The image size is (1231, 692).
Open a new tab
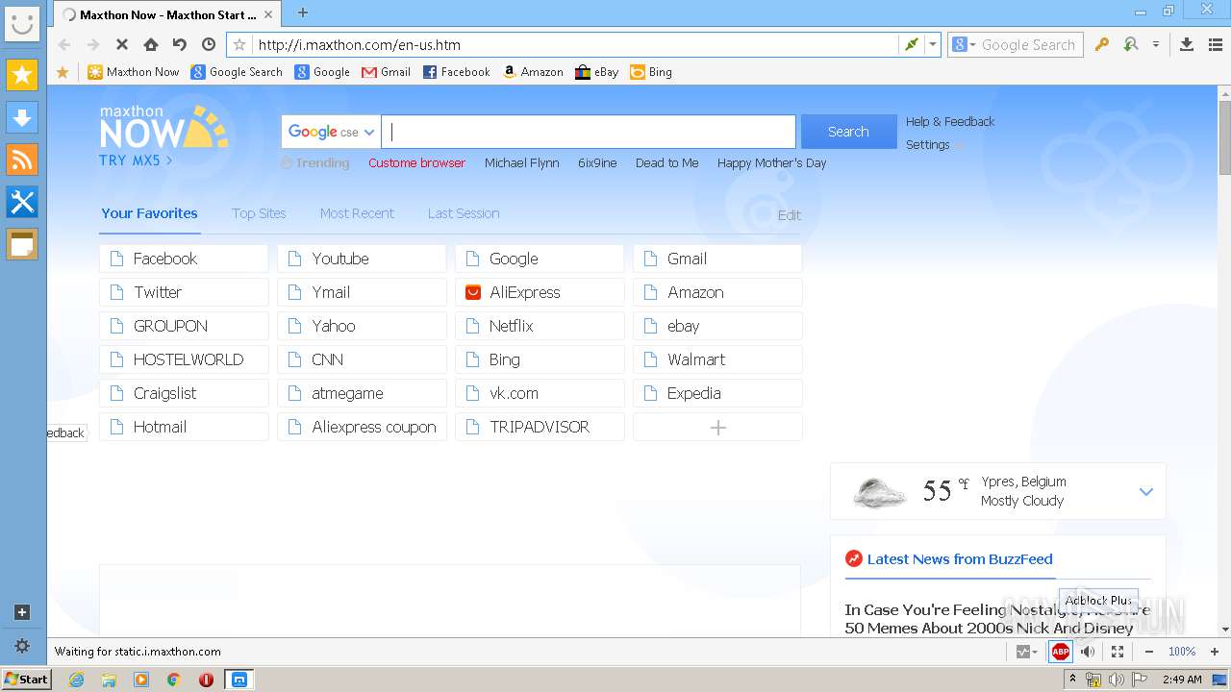(x=302, y=12)
